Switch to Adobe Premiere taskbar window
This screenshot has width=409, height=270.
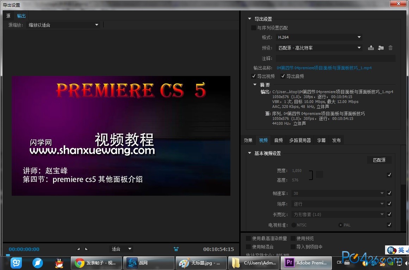(306, 263)
